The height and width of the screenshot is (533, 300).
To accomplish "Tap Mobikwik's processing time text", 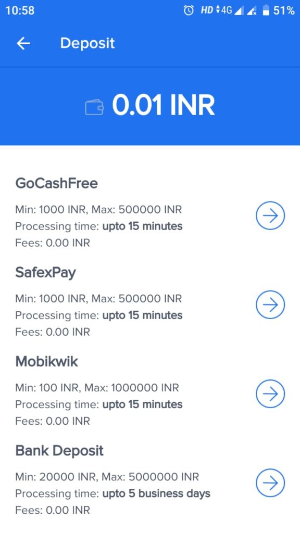I will coord(98,404).
